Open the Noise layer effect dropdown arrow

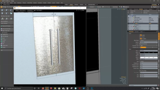tap(158, 23)
